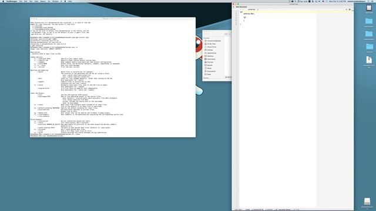Open the Unicode (UTF-8) encoding popup
Screen dimensions: 376x211
[x=257, y=210]
